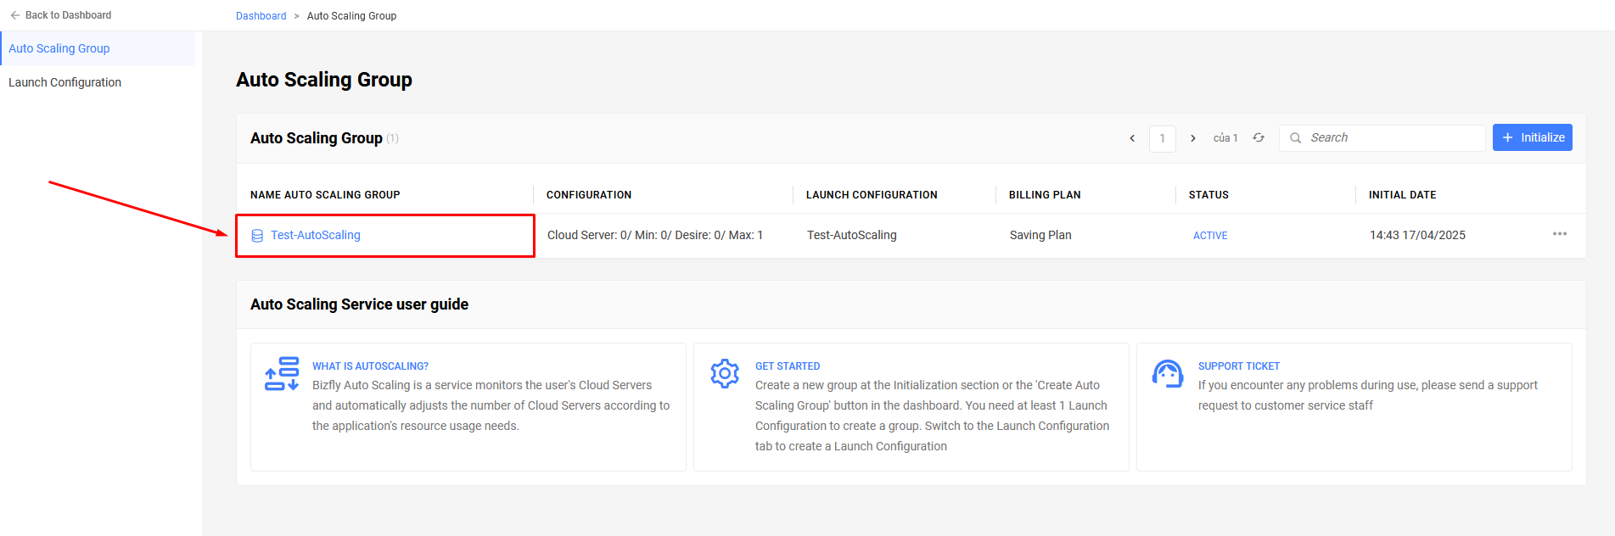Click the refresh list icon
The image size is (1615, 536).
click(x=1259, y=137)
